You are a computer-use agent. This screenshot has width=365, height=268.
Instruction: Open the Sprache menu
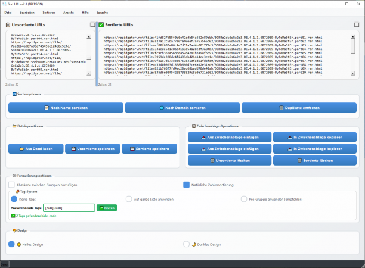pos(103,13)
